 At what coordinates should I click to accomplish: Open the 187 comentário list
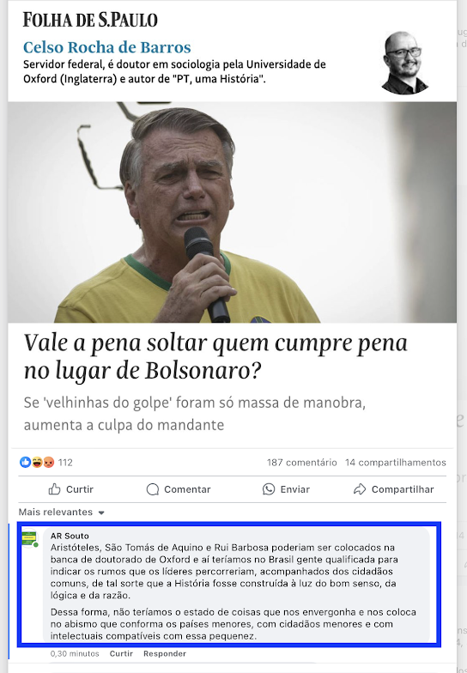coord(302,462)
